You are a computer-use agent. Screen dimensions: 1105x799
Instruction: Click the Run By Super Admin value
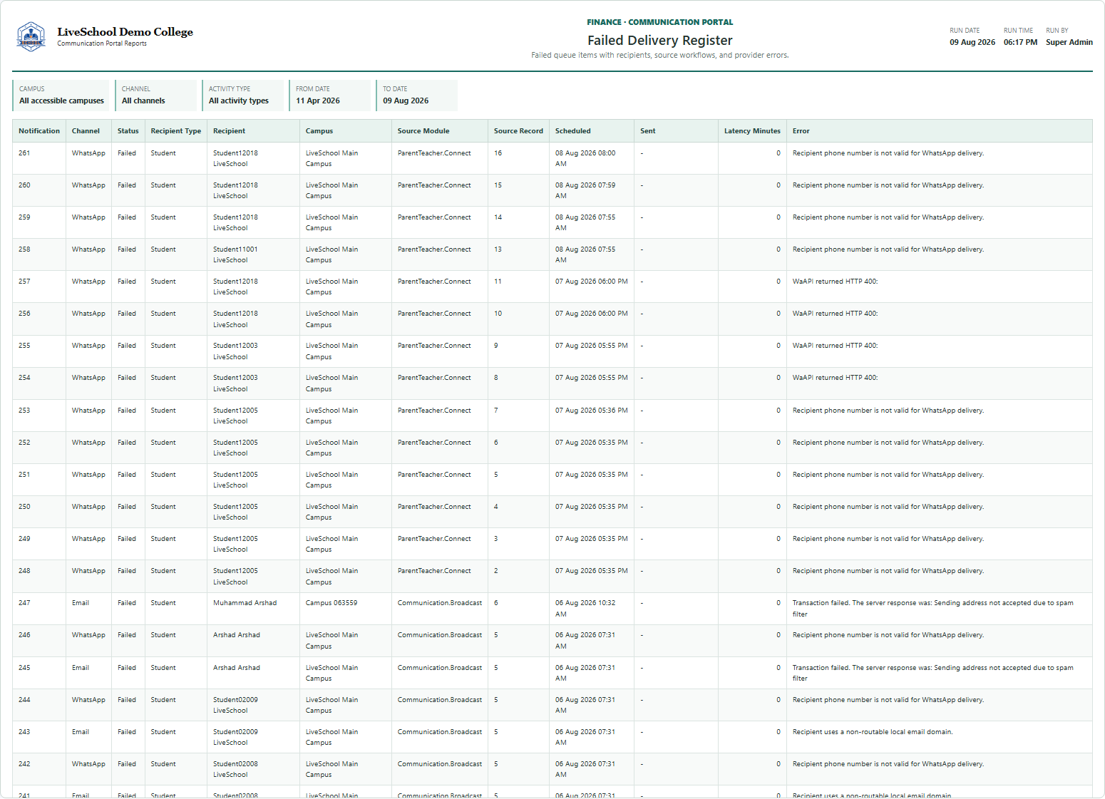point(1069,42)
